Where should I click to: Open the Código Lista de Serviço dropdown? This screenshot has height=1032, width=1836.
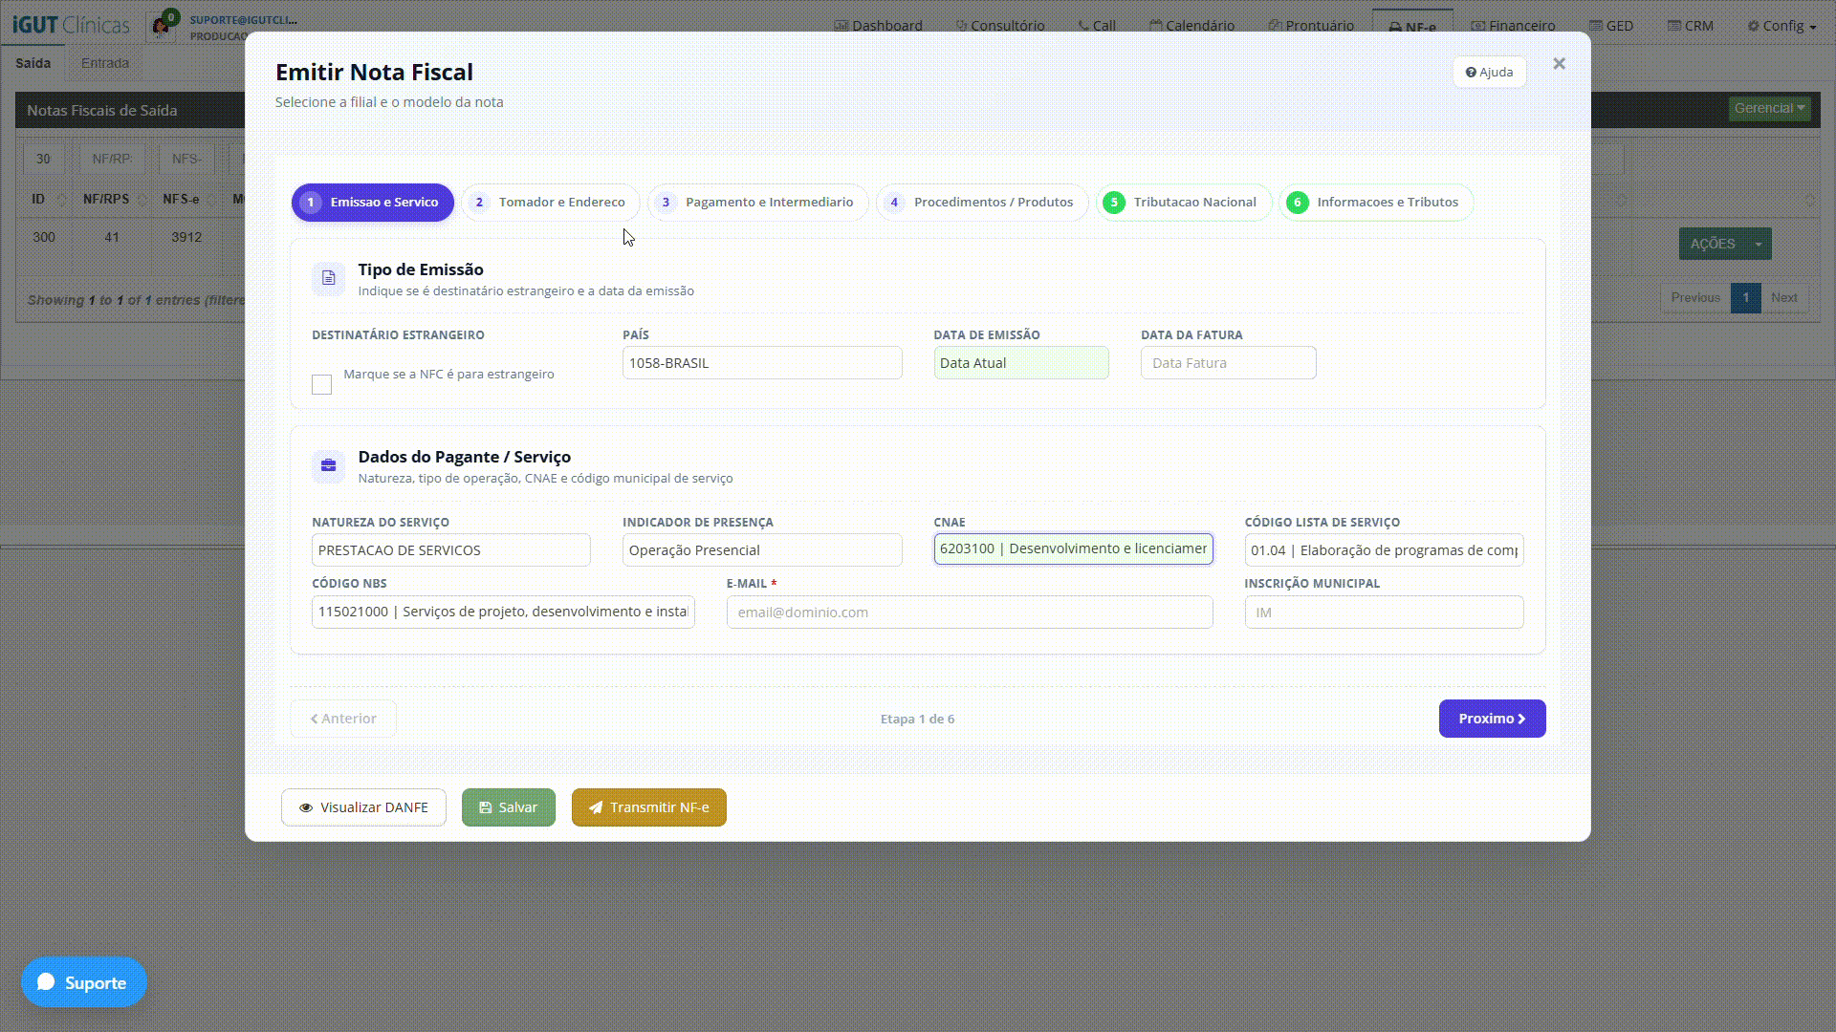tap(1384, 550)
